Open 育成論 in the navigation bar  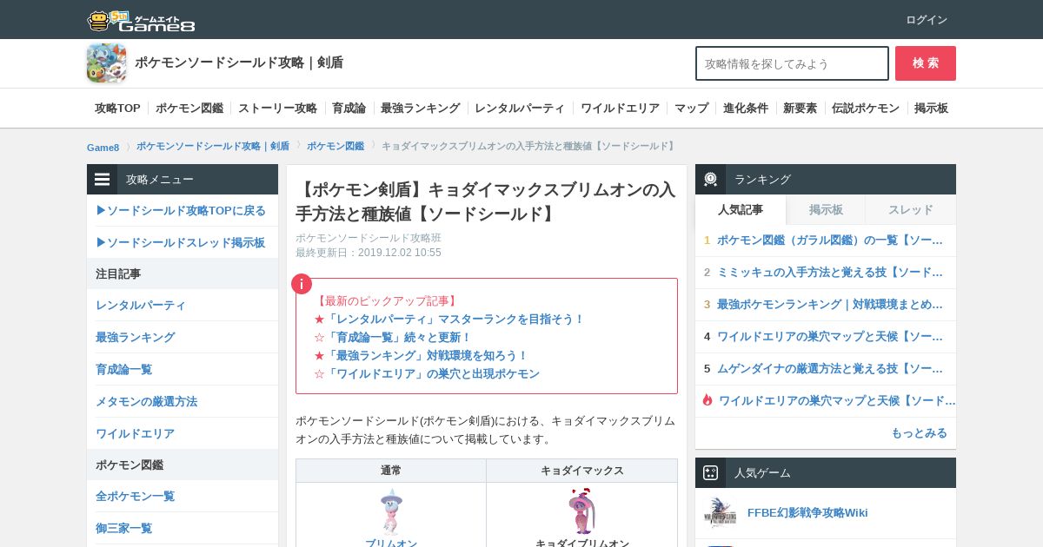(349, 109)
